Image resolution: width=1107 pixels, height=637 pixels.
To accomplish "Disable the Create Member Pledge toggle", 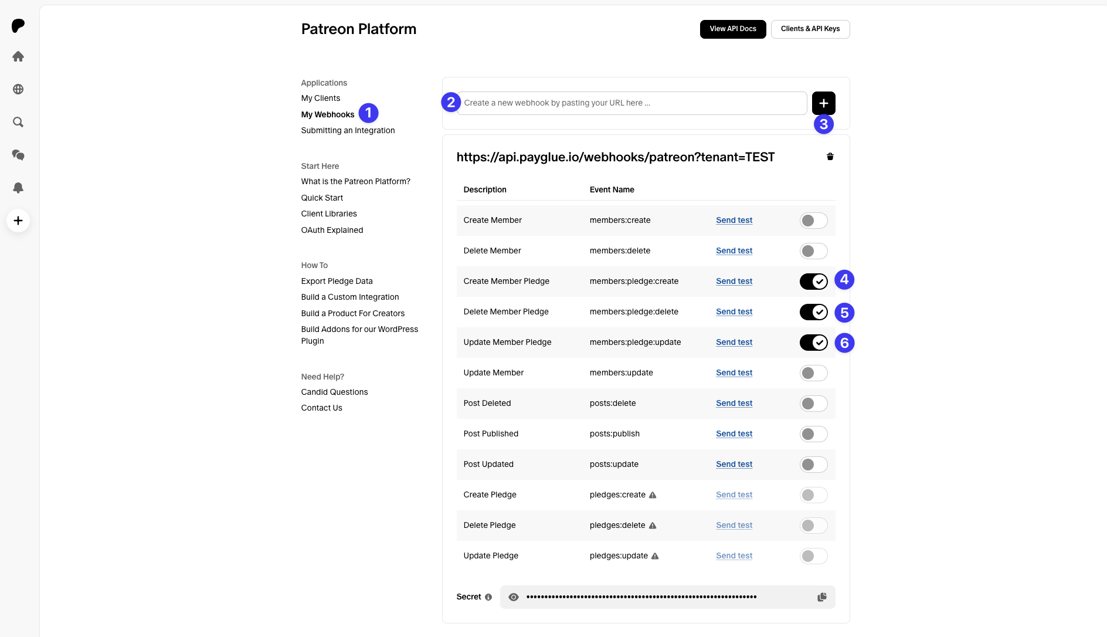I will 814,282.
